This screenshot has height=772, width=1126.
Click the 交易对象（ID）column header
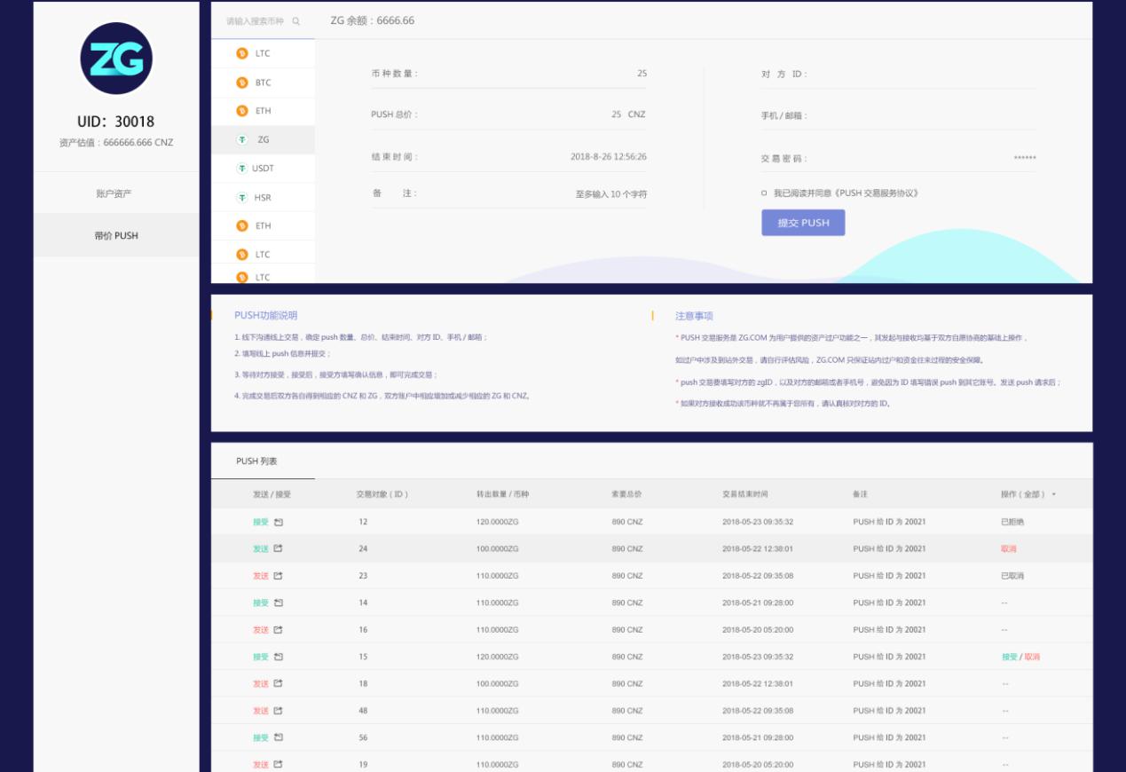coord(382,494)
